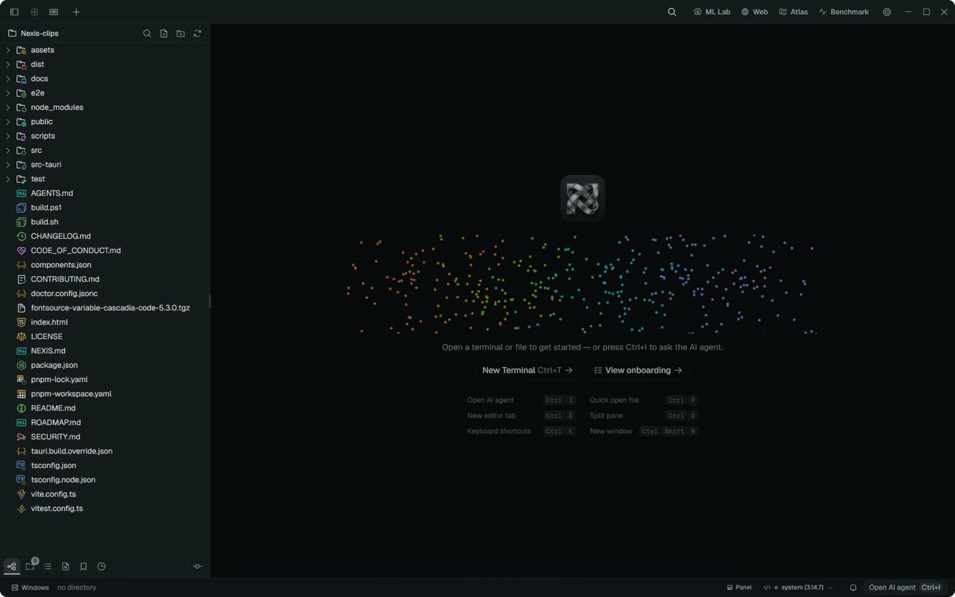The image size is (955, 597).
Task: Click the git commit icon in the sidebar footer
Action: click(x=198, y=566)
